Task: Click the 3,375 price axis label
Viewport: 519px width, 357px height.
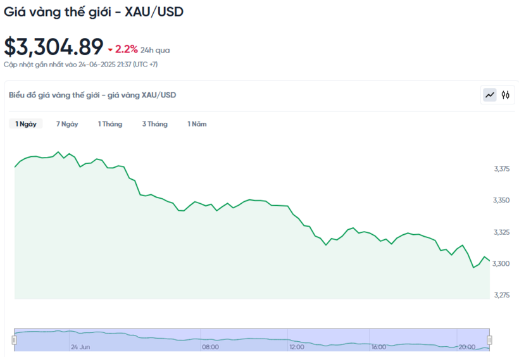Action: tap(502, 169)
